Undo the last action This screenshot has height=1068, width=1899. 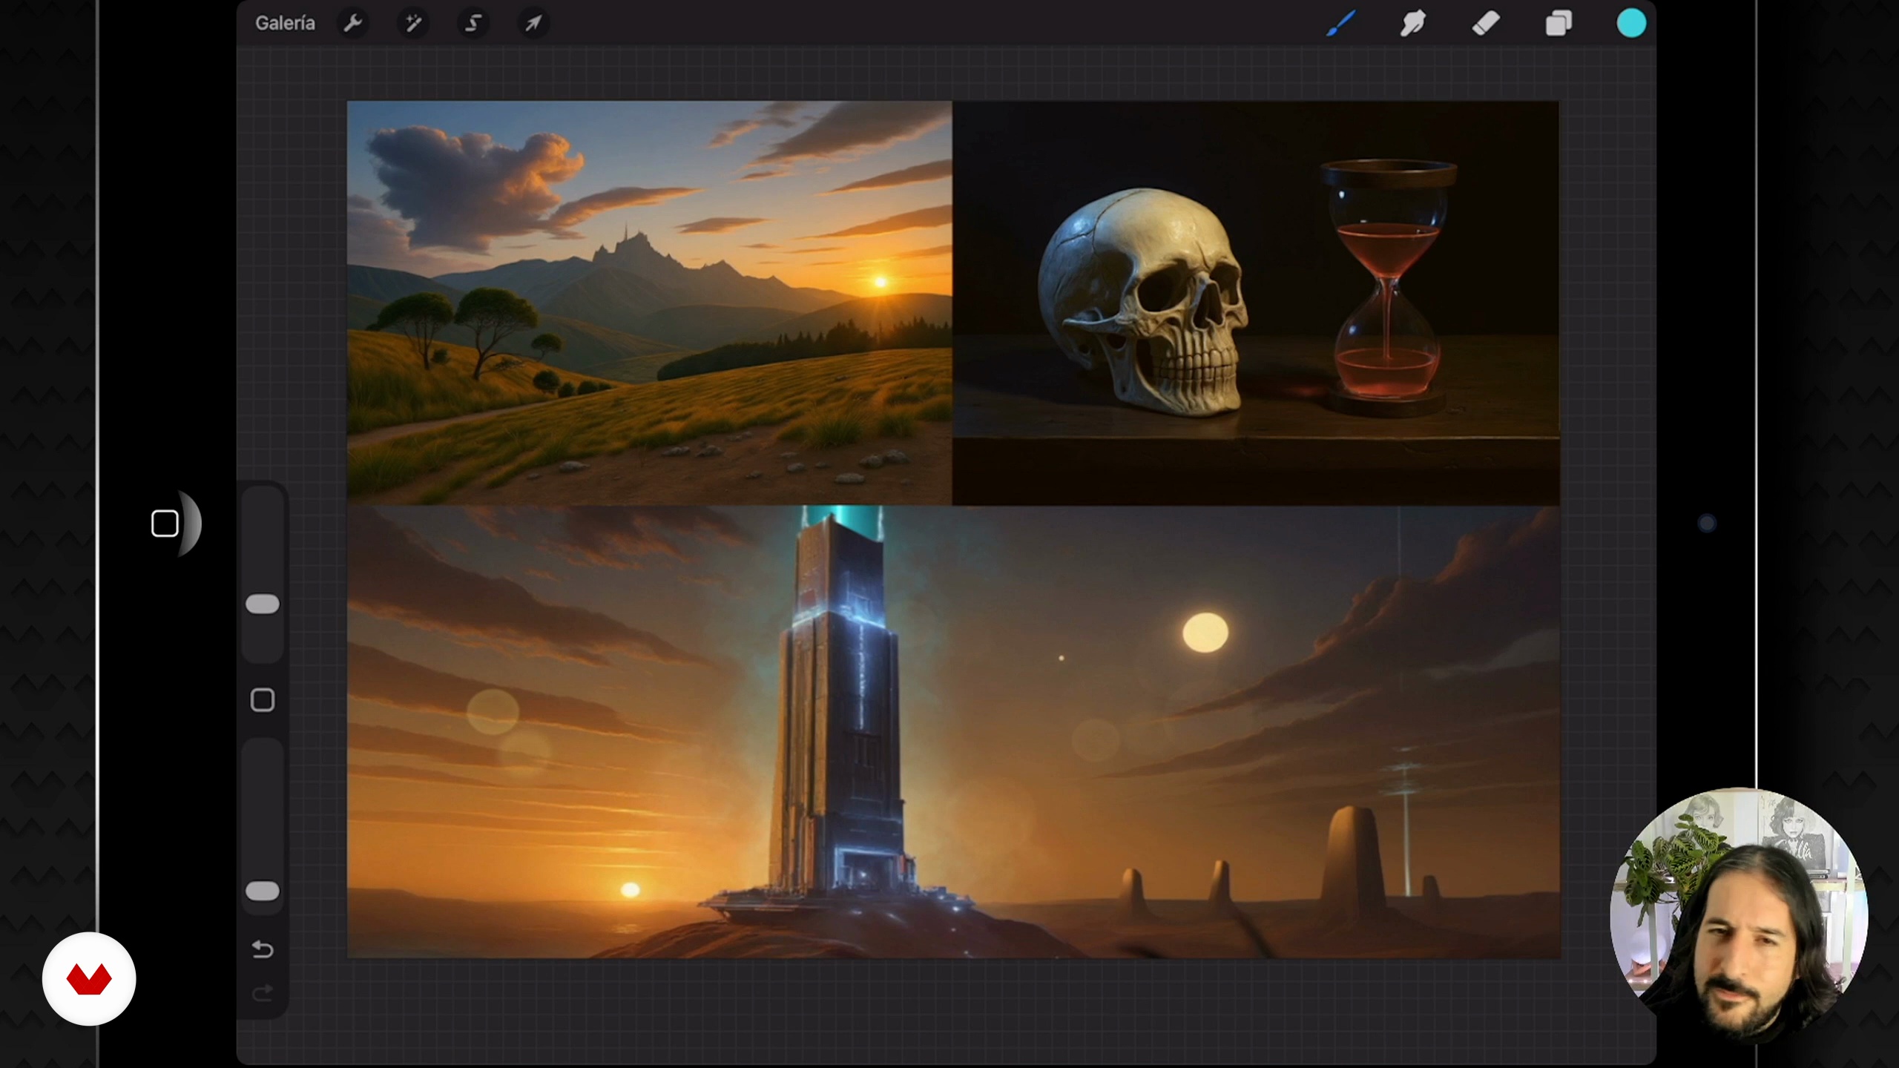(x=263, y=949)
